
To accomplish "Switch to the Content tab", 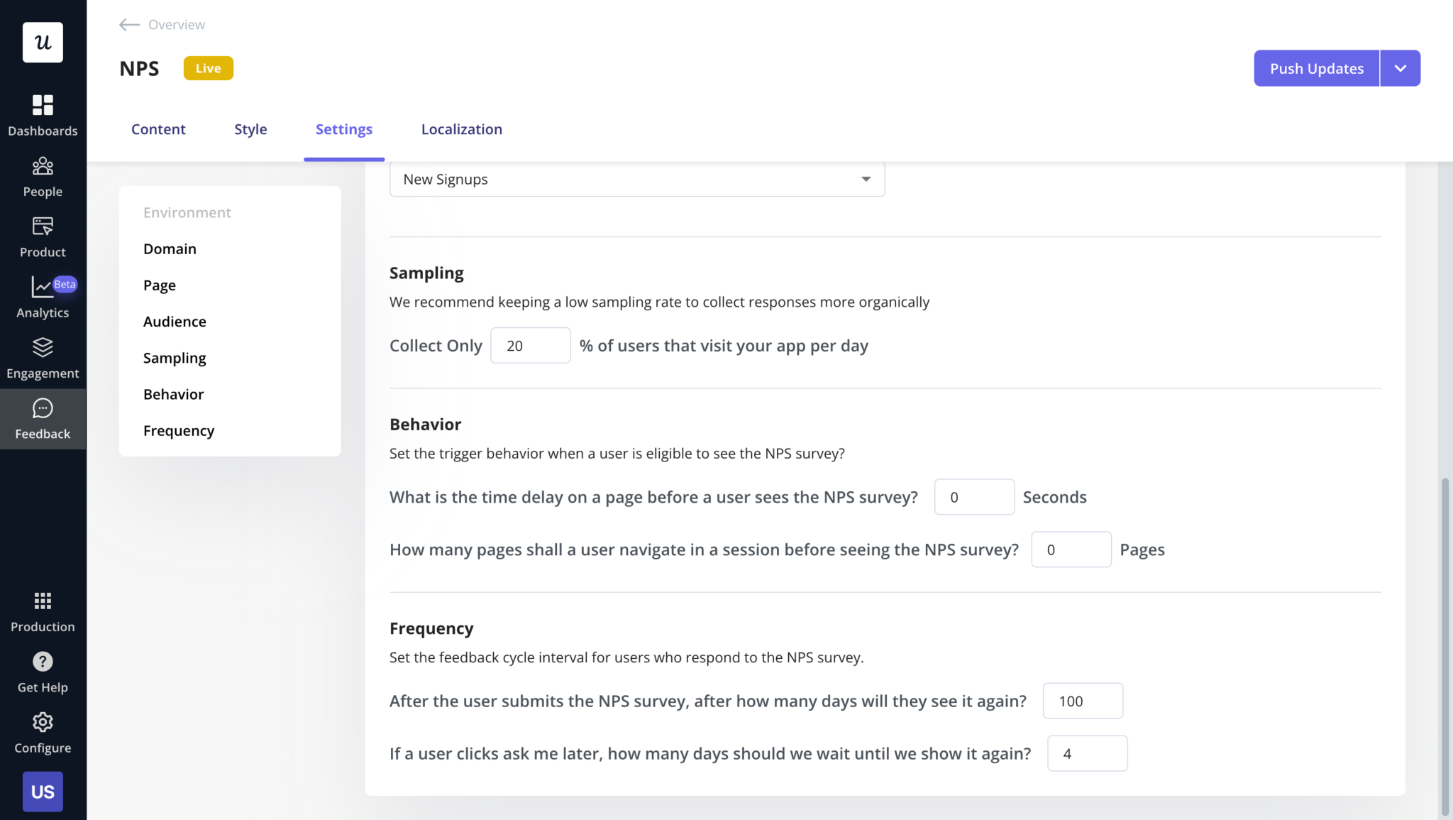I will (x=158, y=129).
